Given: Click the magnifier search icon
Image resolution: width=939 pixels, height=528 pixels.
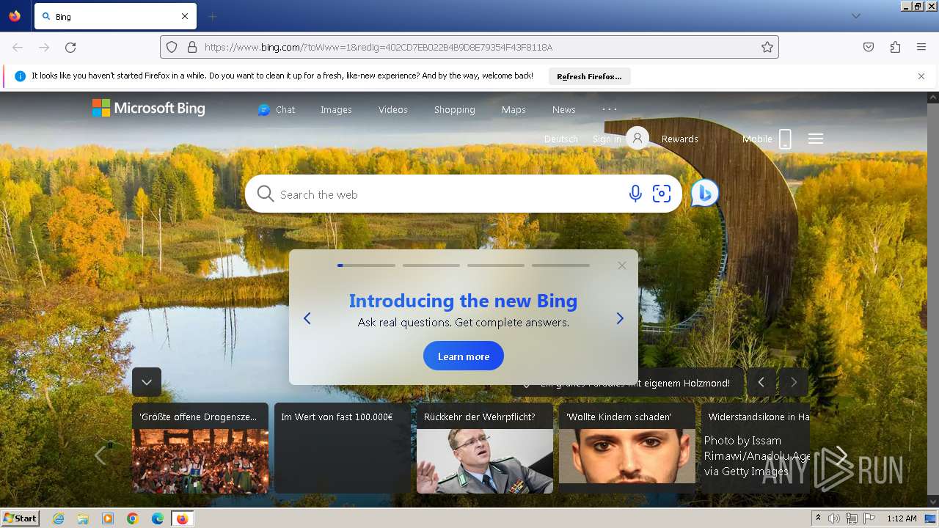Looking at the screenshot, I should (266, 194).
